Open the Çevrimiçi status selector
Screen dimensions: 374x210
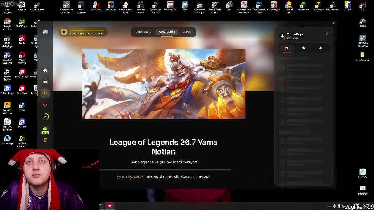click(x=292, y=38)
